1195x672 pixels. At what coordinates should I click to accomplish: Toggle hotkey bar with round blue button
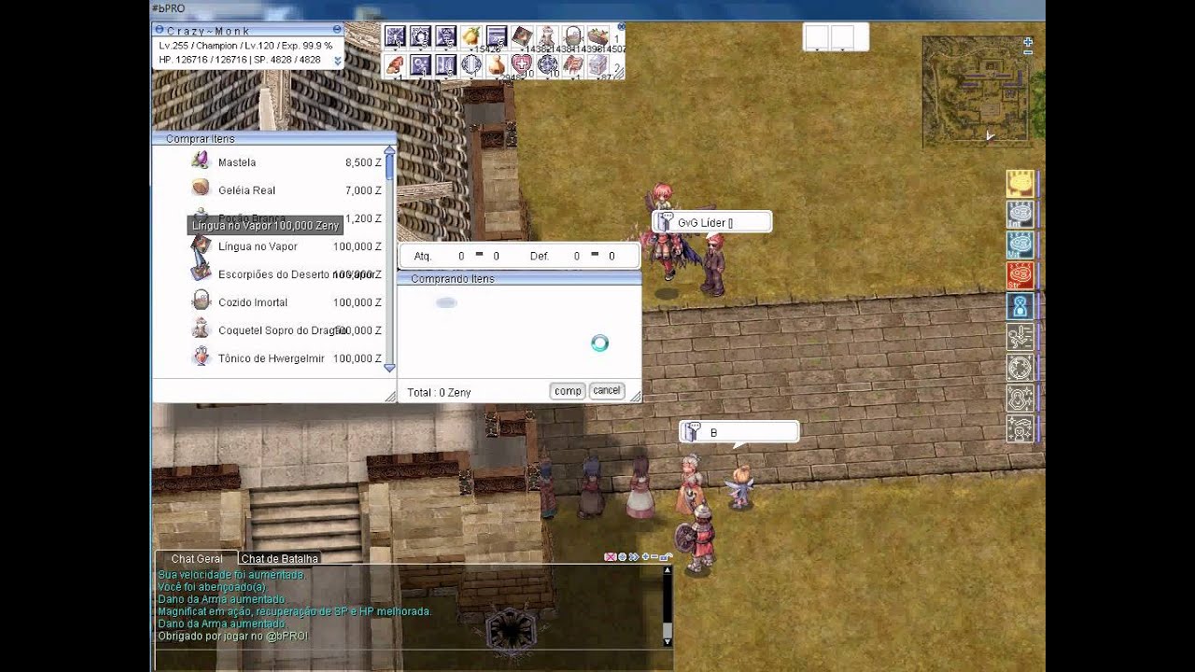(x=622, y=27)
